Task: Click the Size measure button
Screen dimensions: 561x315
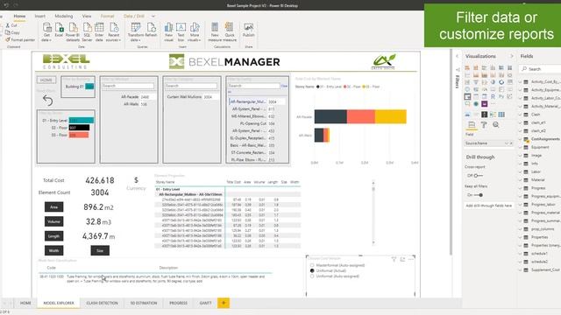Action: pyautogui.click(x=100, y=250)
